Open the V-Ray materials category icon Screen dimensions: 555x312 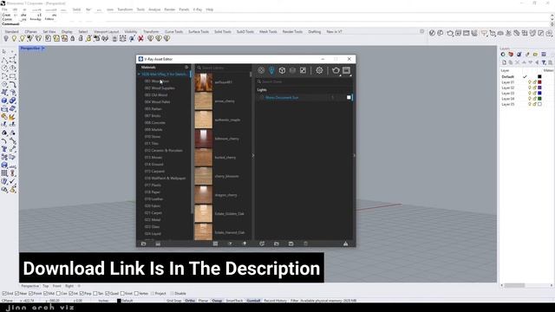click(x=261, y=70)
